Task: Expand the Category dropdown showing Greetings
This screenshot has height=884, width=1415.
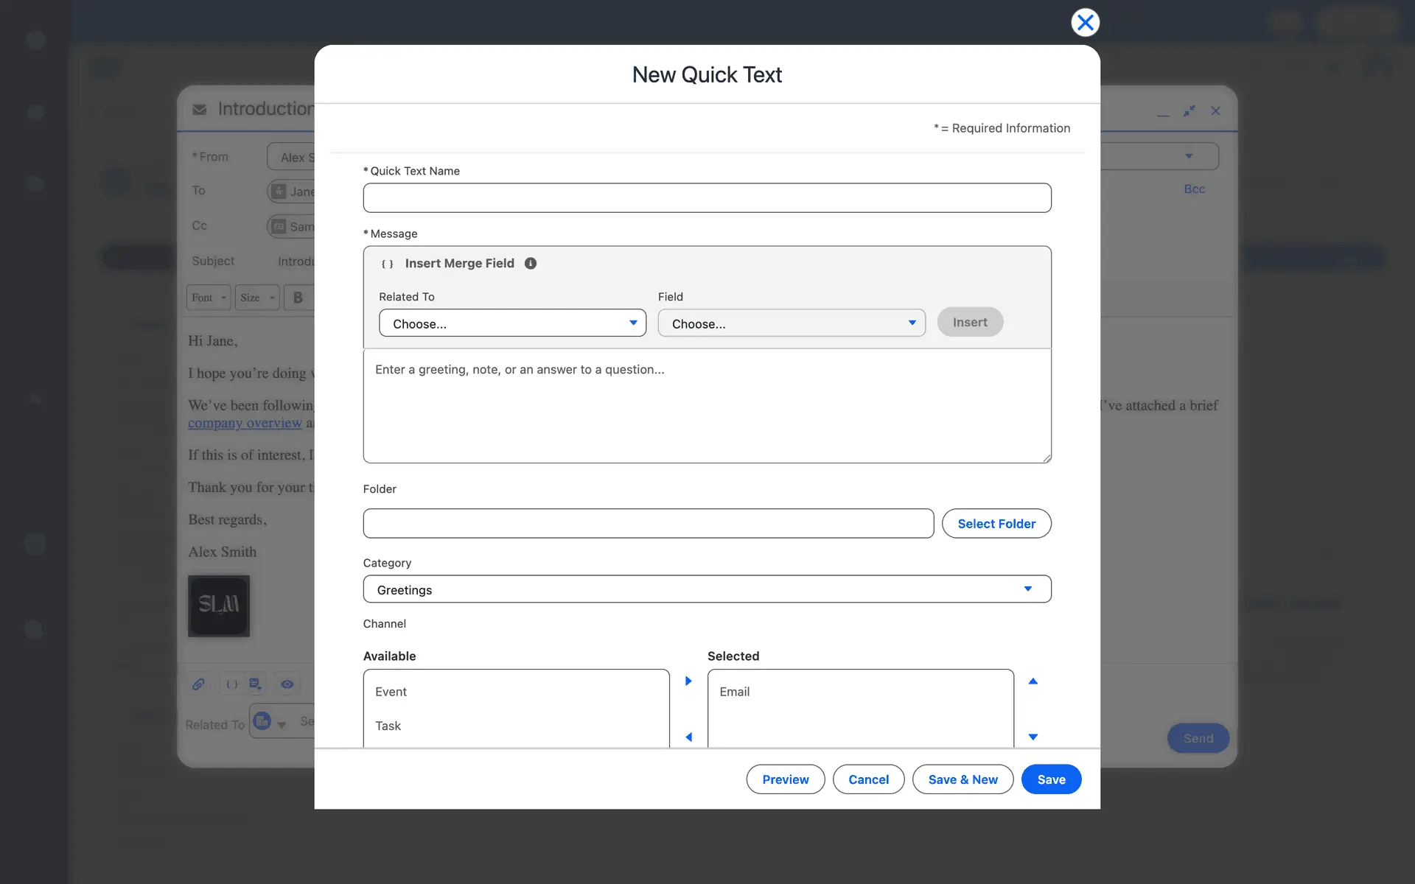Action: [707, 589]
